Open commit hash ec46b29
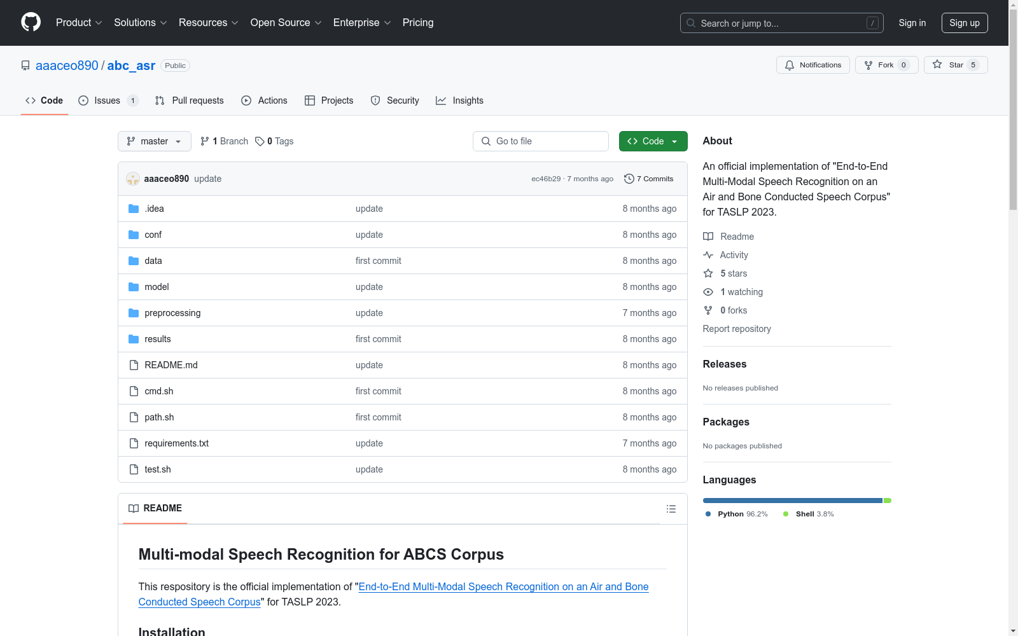Screen dimensions: 1018x636 546,179
